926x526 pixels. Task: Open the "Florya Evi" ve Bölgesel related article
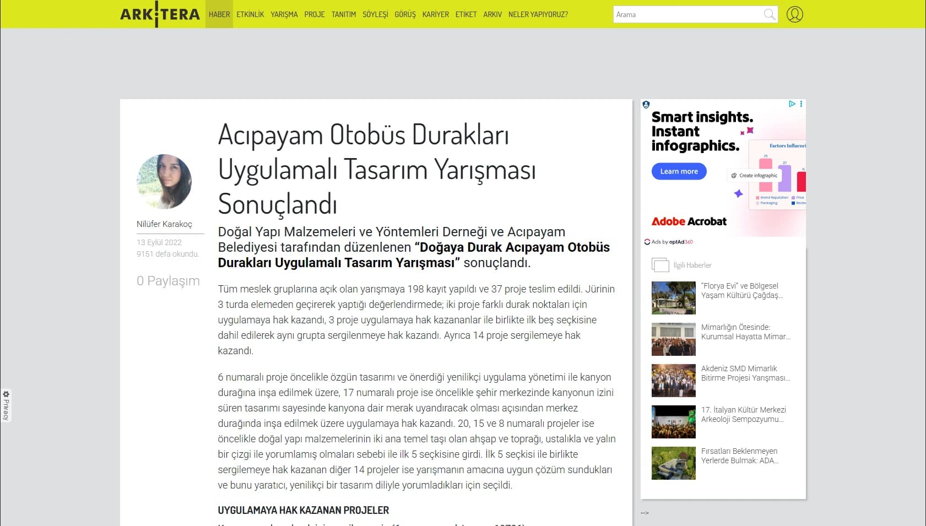(x=741, y=291)
